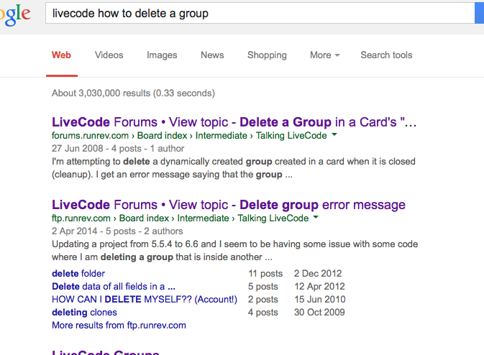Click the blue search button
484x355 pixels.
pyautogui.click(x=479, y=14)
